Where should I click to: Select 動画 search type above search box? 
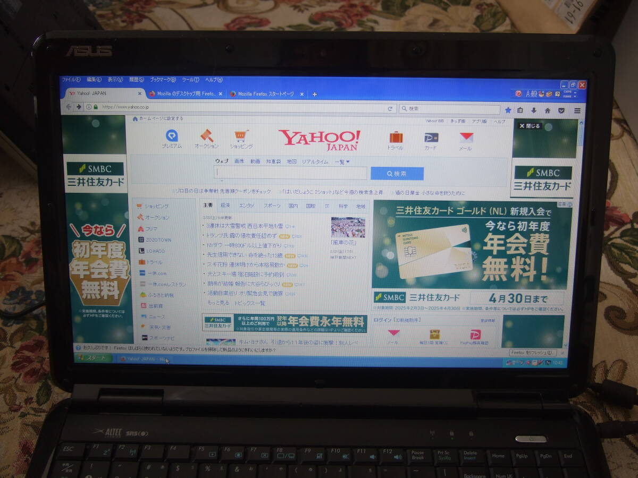click(256, 161)
